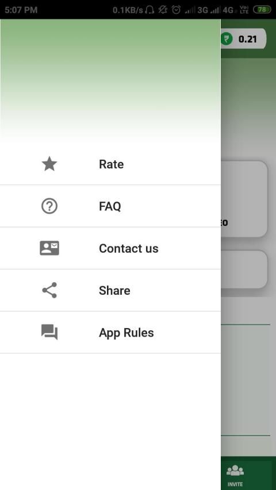Screen dimensions: 276x490
Task: Open the FAQ menu item
Action: click(x=110, y=206)
